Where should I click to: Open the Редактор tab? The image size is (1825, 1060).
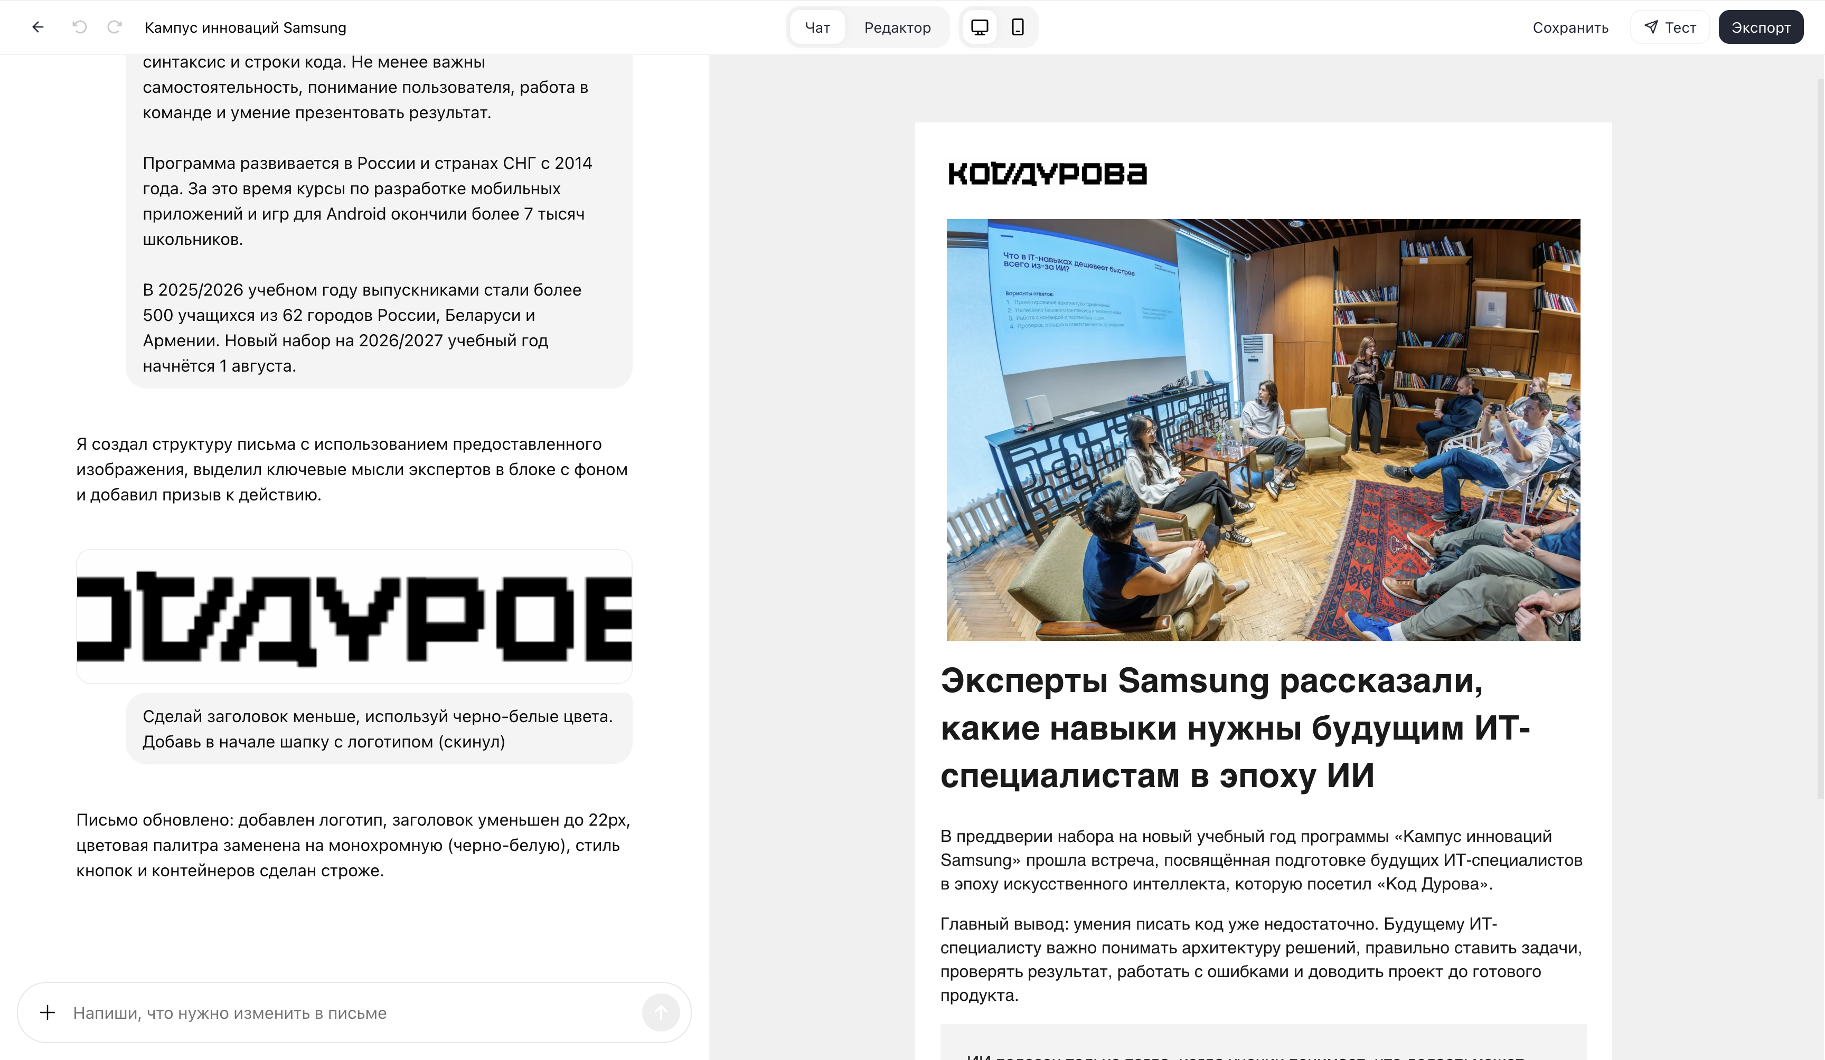pos(897,27)
